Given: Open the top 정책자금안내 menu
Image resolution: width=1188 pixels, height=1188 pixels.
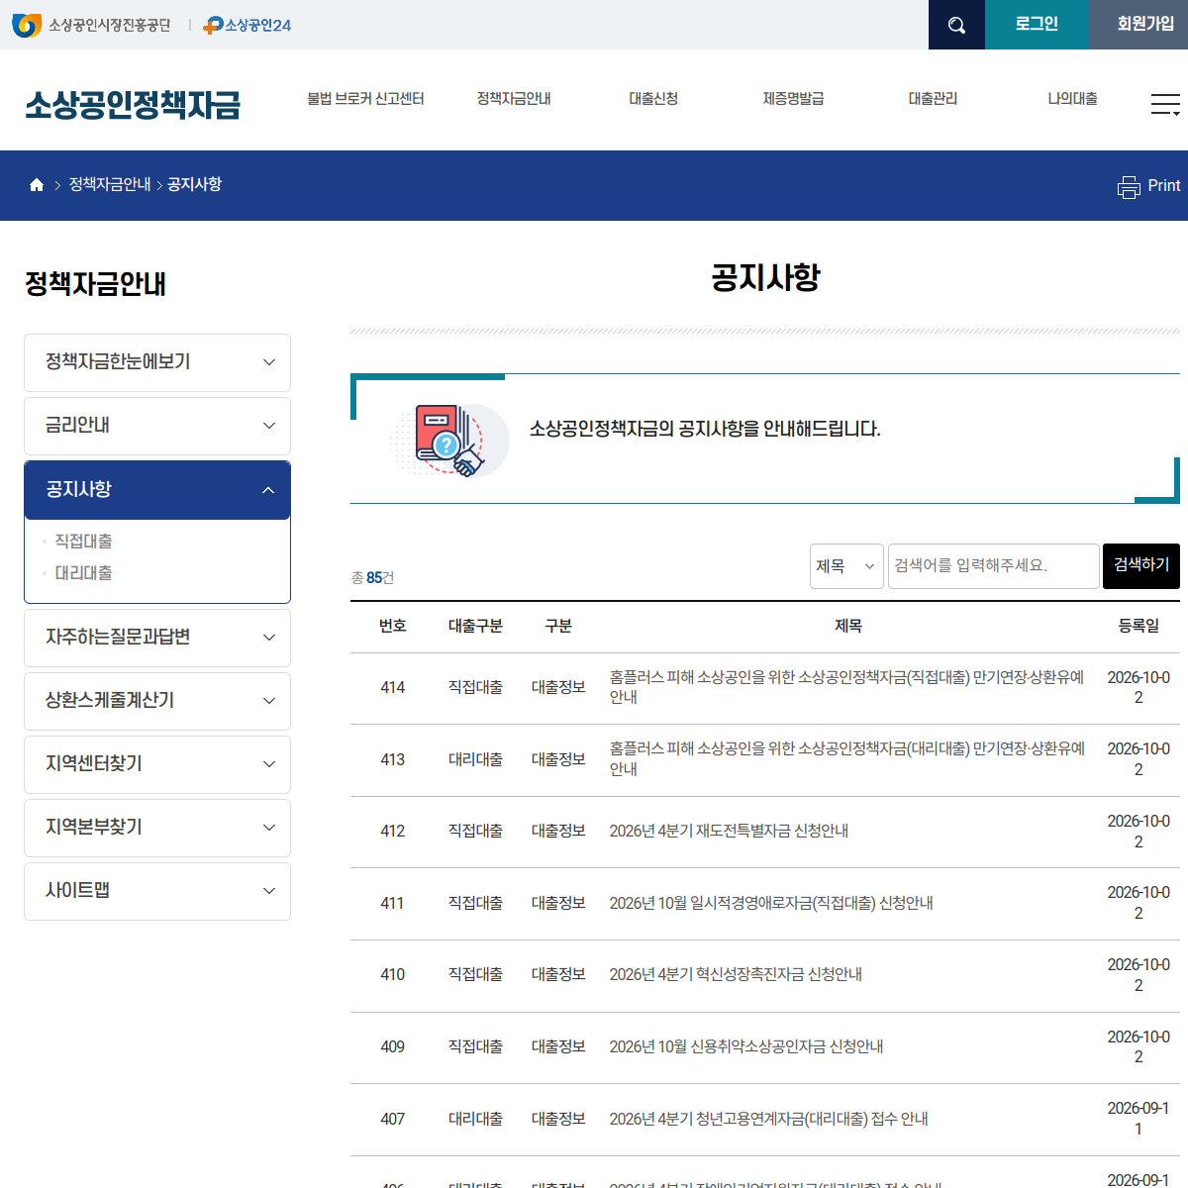Looking at the screenshot, I should [514, 99].
